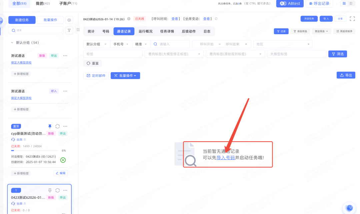
Task: Click the refresh icon after 坐席变动 查看
Action: (216, 19)
